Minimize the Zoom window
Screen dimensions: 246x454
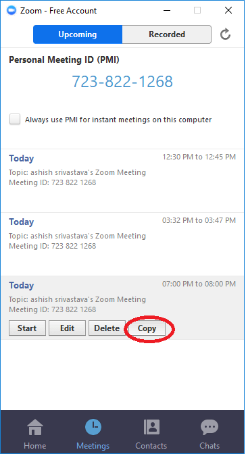pos(167,10)
